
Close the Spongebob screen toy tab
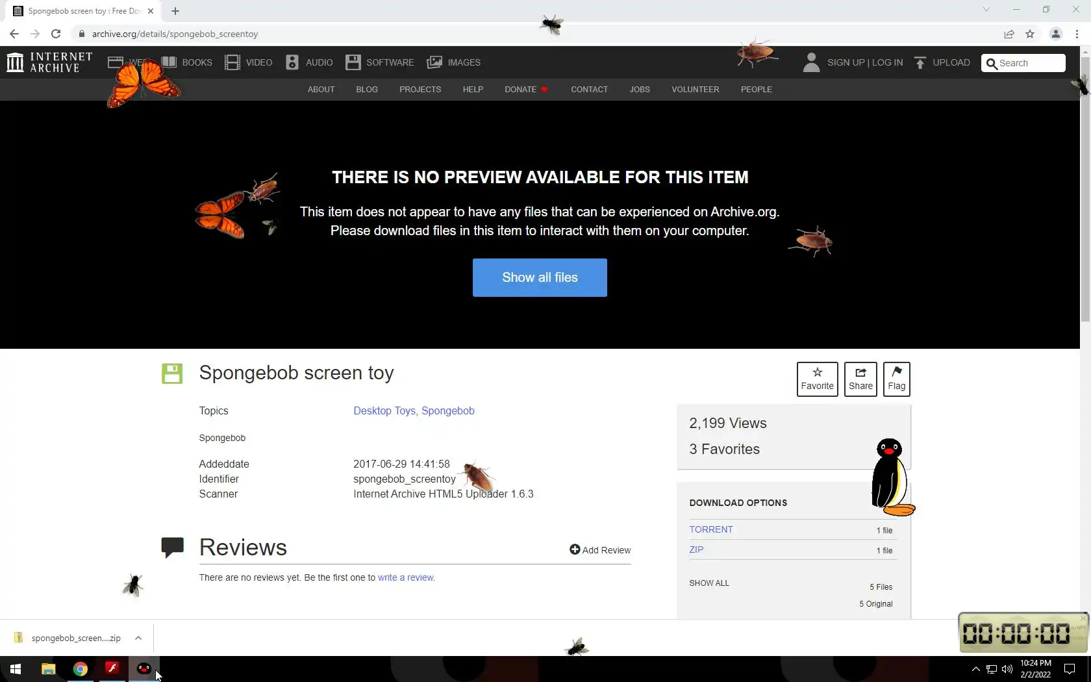[x=151, y=11]
